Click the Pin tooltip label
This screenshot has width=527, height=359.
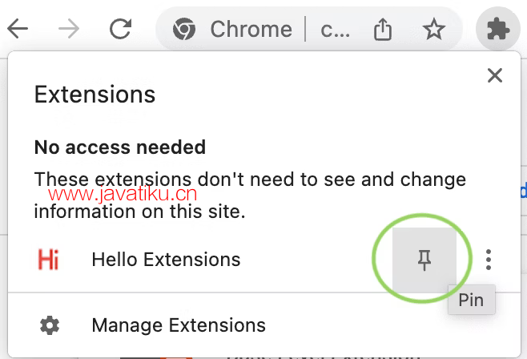471,300
